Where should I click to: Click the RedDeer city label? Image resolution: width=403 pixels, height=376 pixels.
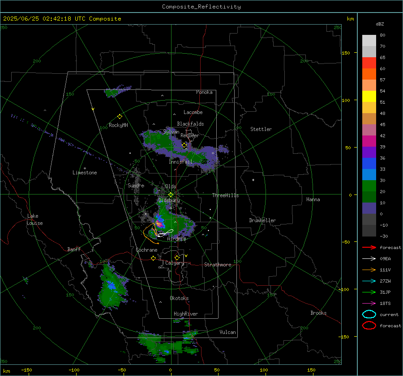coord(190,135)
